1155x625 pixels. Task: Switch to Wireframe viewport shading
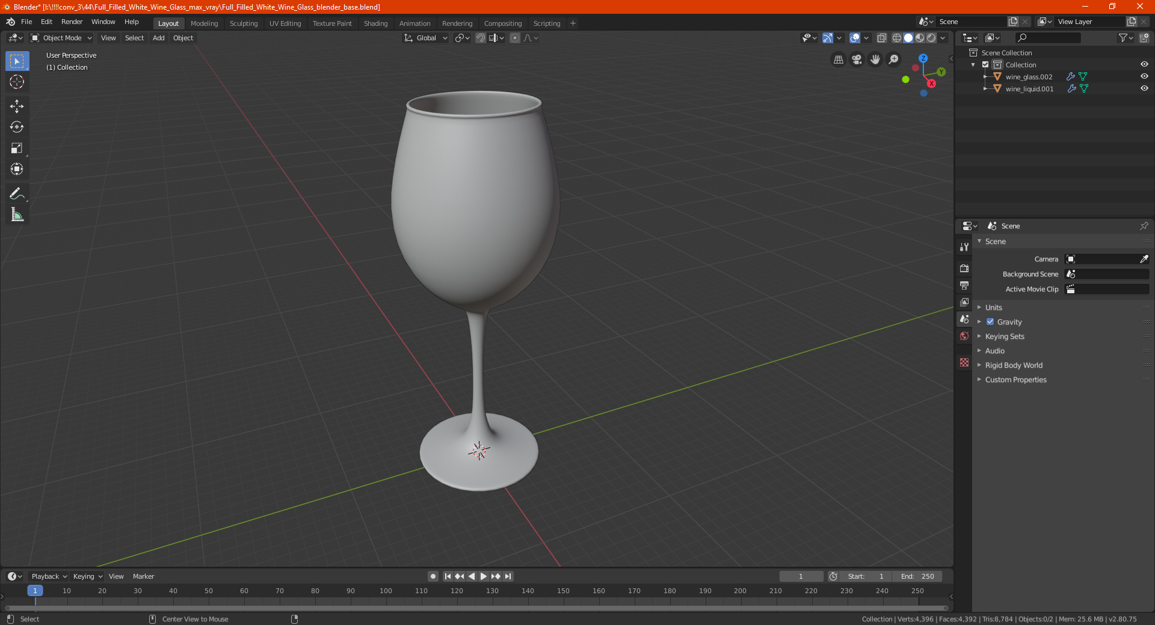pos(897,38)
